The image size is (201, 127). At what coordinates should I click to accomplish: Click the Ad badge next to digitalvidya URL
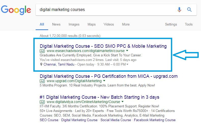[42, 102]
